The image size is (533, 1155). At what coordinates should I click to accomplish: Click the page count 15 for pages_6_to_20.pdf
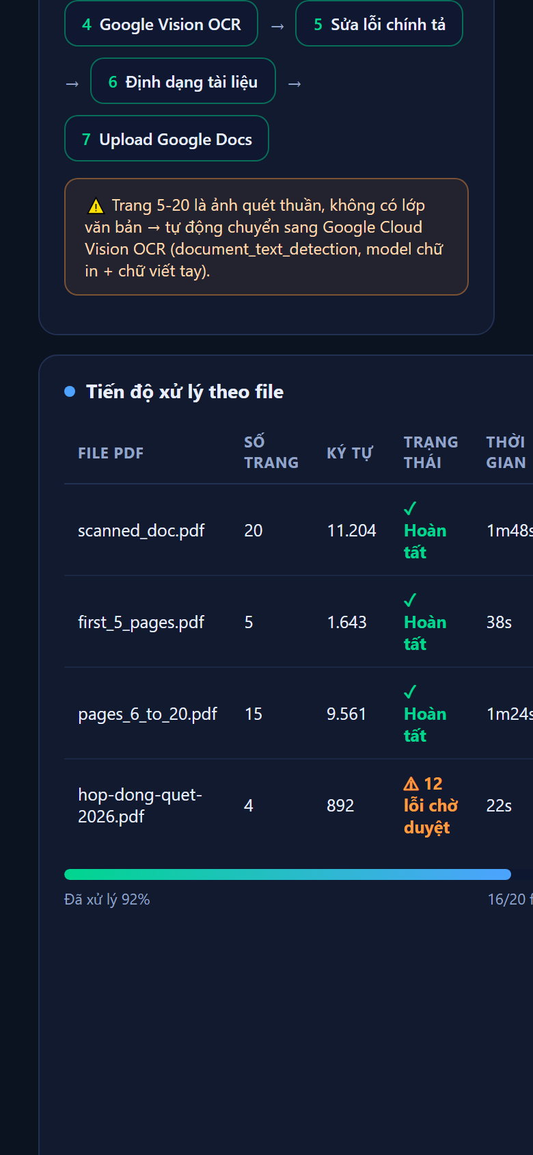[254, 714]
